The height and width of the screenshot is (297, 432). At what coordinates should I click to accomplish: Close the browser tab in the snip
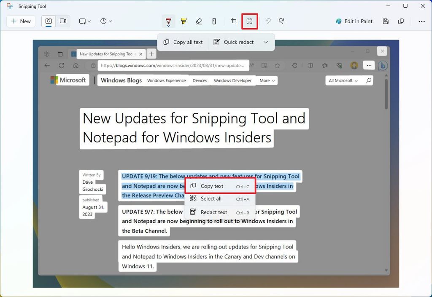click(x=141, y=54)
